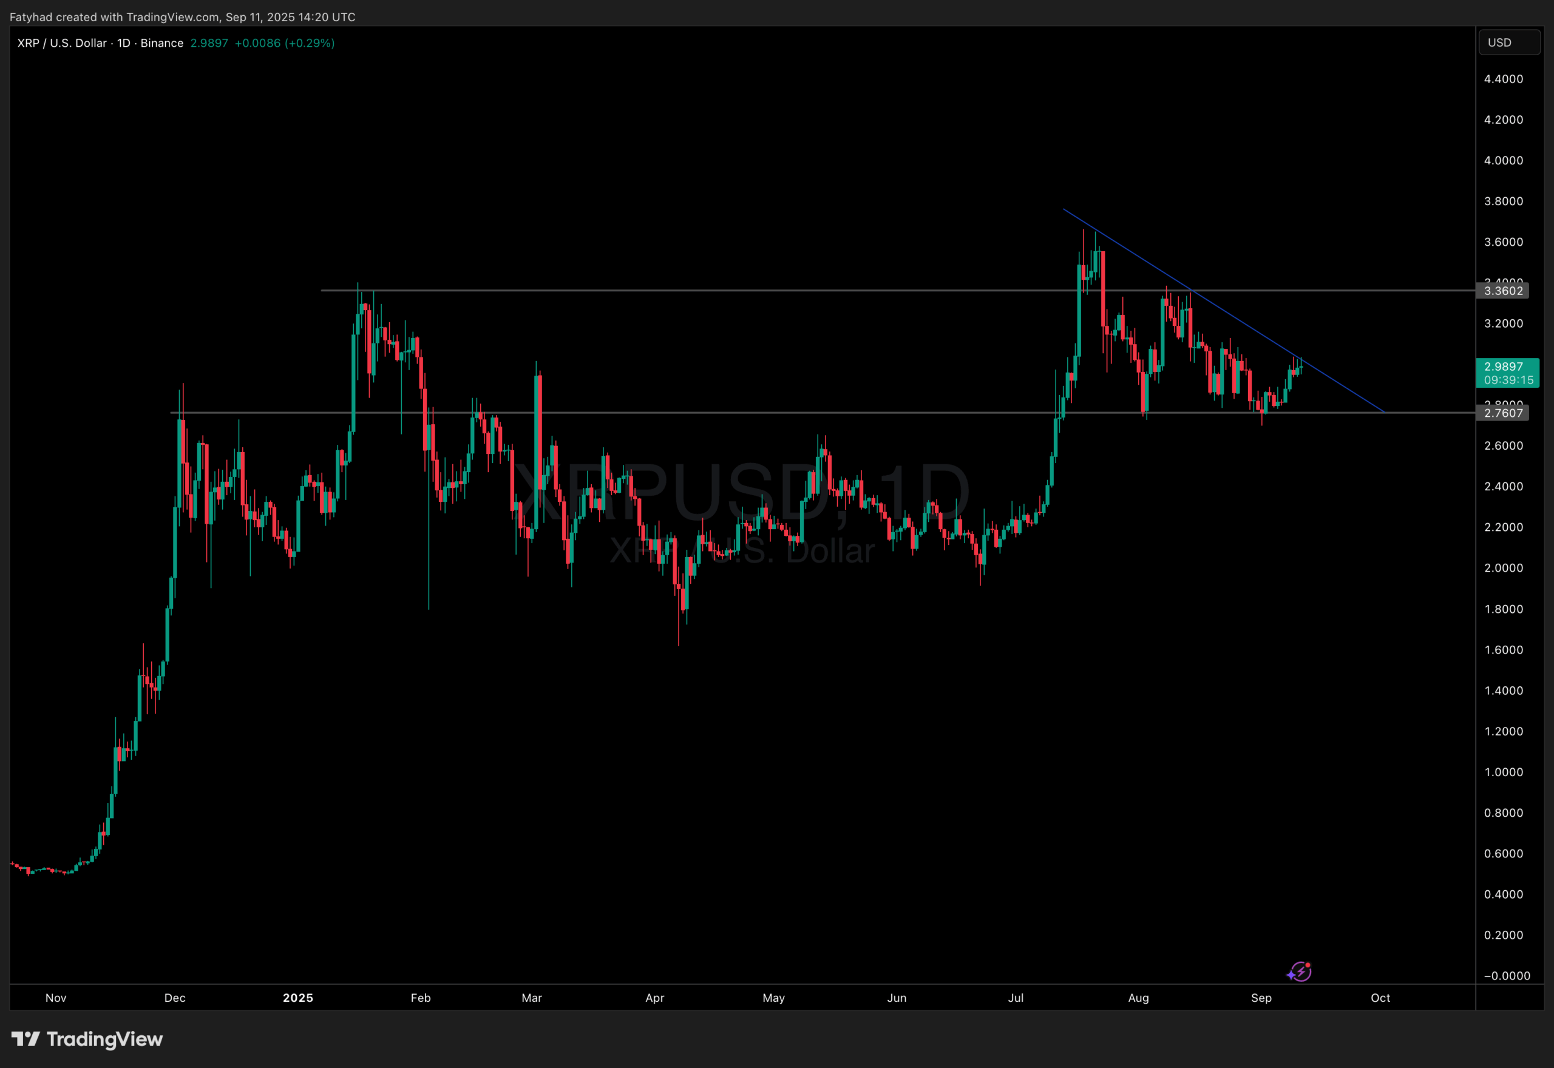The height and width of the screenshot is (1068, 1554).
Task: Select the 3.3602 horizontal line price label
Action: (x=1502, y=291)
